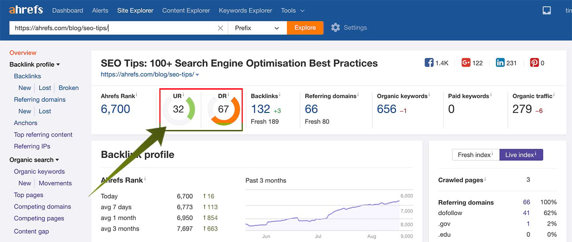Click the Ahrefs logo
This screenshot has height=242, width=572.
[x=26, y=10]
